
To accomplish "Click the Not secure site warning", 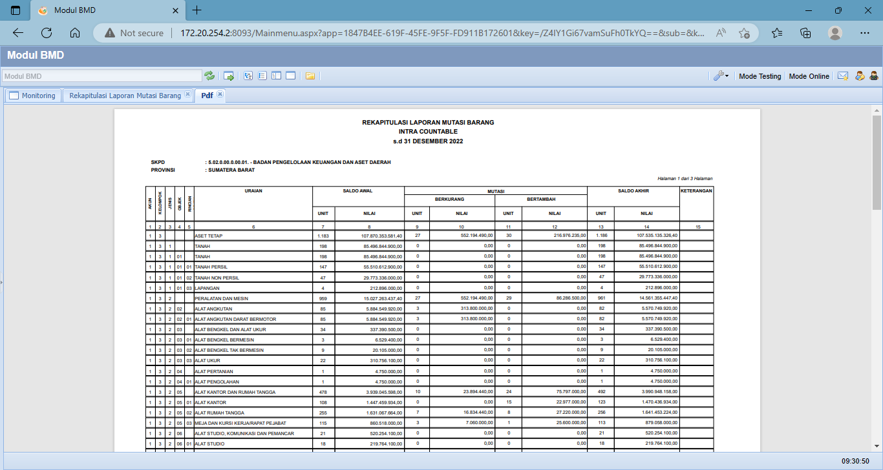I will click(134, 33).
